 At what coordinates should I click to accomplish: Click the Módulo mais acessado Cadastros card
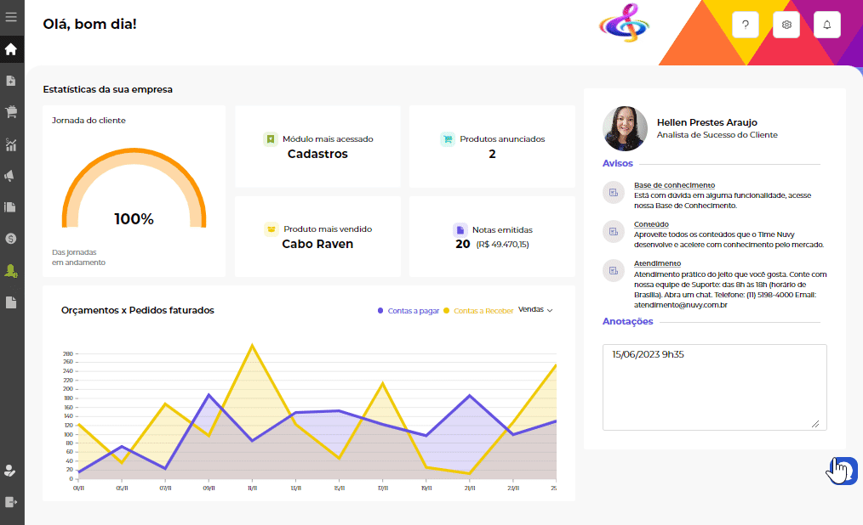click(x=317, y=146)
